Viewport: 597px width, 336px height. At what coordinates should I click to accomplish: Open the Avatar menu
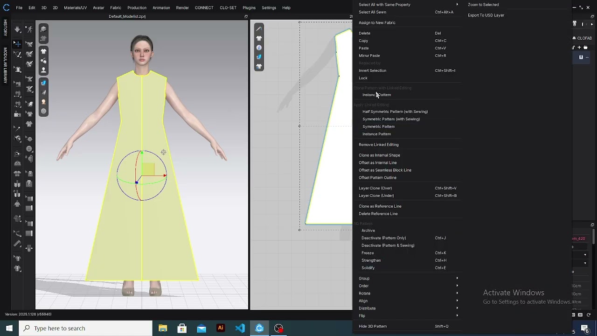click(x=98, y=8)
